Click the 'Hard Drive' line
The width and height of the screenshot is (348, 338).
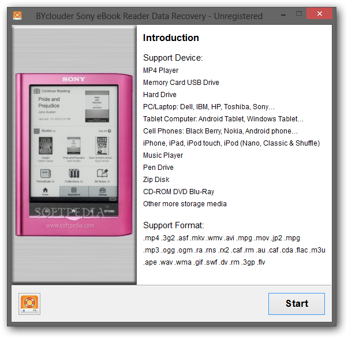(160, 95)
